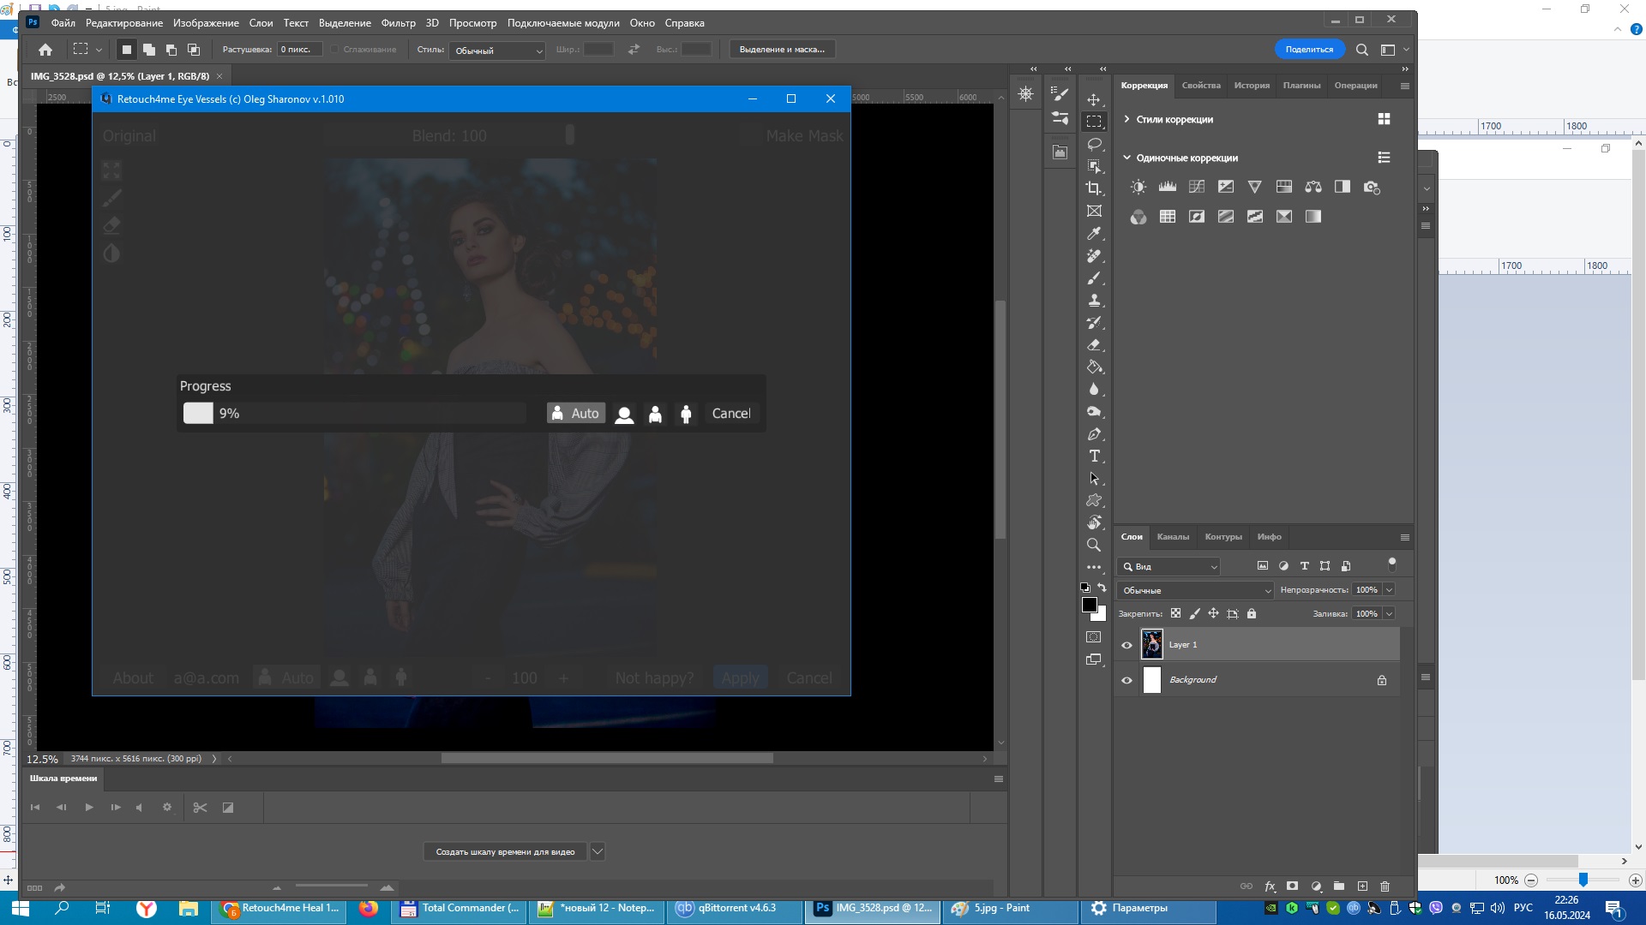The image size is (1646, 925).
Task: Open the Стиль dropdown set to Обычный
Action: pos(498,51)
